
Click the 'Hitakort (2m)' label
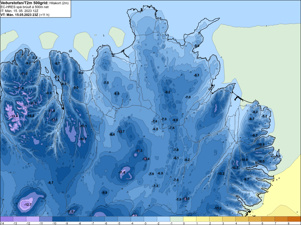pos(59,3)
